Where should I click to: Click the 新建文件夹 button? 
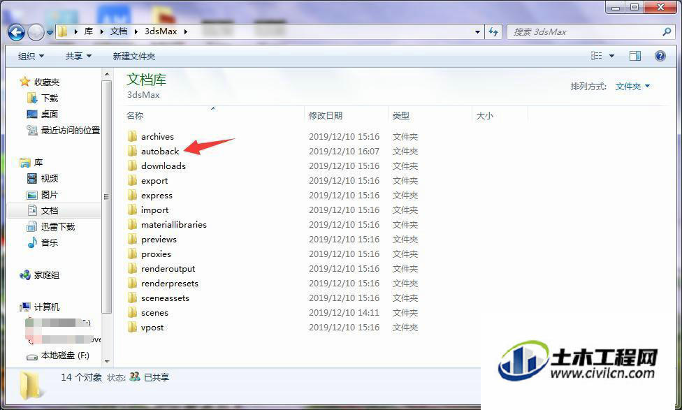pos(134,56)
